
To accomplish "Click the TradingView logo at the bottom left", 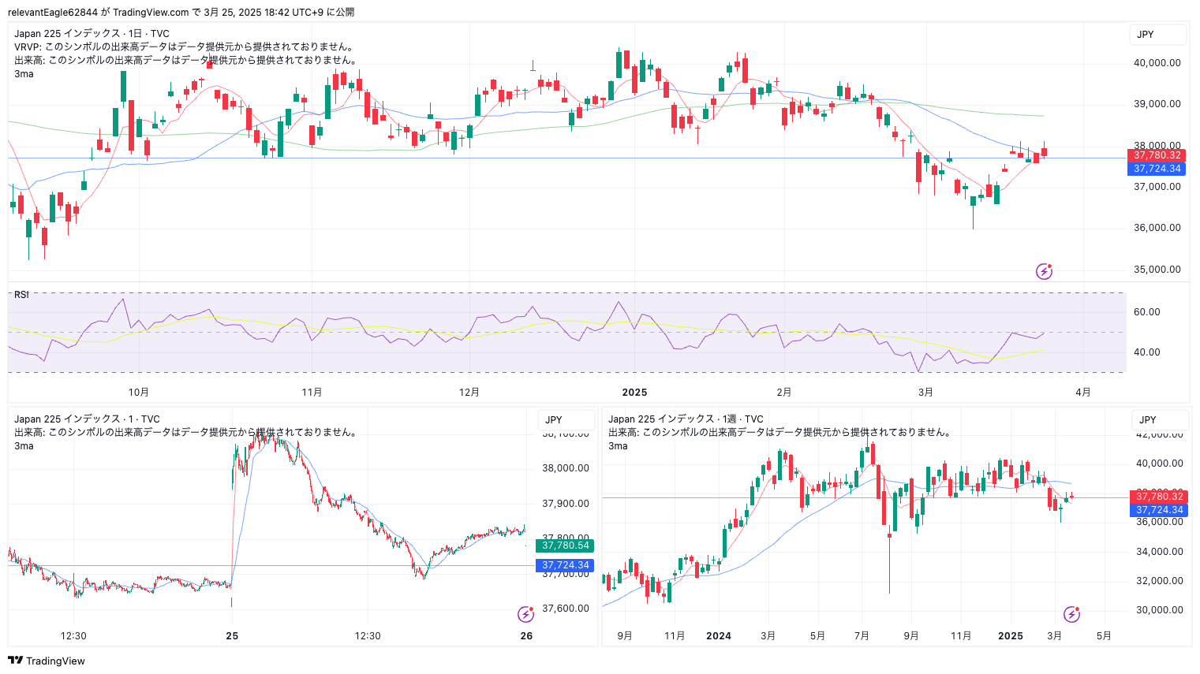I will [47, 661].
